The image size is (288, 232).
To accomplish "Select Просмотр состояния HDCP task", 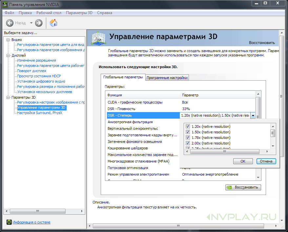I will (x=39, y=76).
